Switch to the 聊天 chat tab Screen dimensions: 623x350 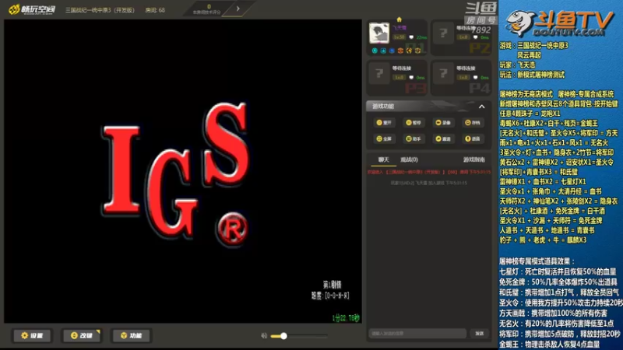click(x=383, y=159)
